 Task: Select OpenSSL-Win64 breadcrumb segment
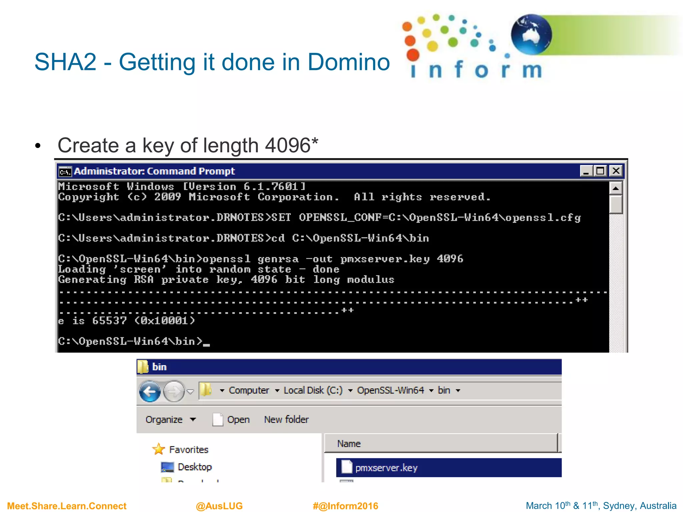(391, 390)
